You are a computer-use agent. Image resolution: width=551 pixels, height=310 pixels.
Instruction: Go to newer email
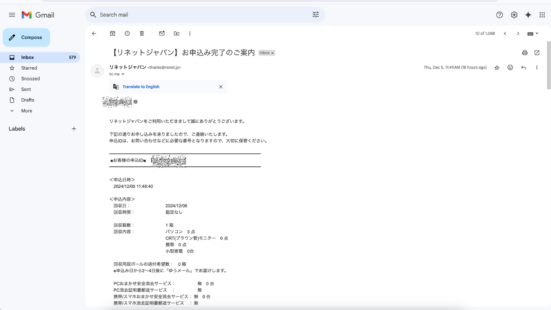[505, 34]
